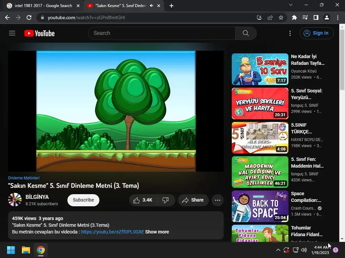This screenshot has height=258, width=345.
Task: Click into the YouTube search field
Action: [x=162, y=33]
